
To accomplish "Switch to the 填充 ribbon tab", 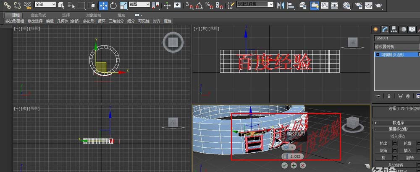I will coord(121,15).
